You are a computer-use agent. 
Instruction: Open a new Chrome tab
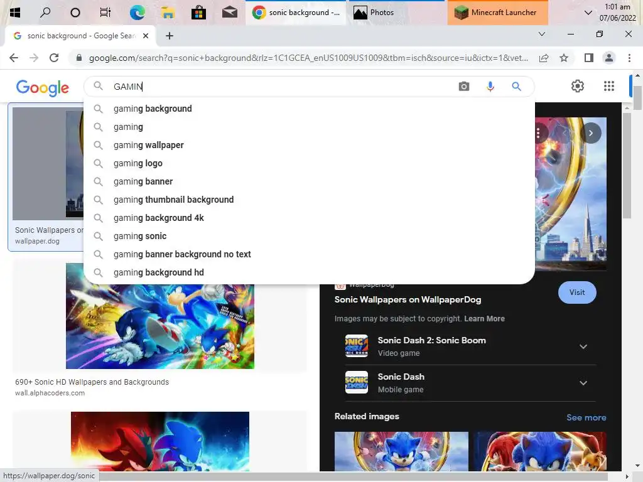point(170,36)
